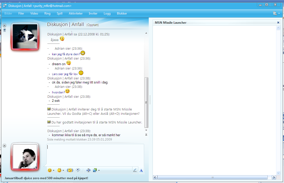Click the 'hvordan?' message
This screenshot has height=183, width=284.
[58, 92]
